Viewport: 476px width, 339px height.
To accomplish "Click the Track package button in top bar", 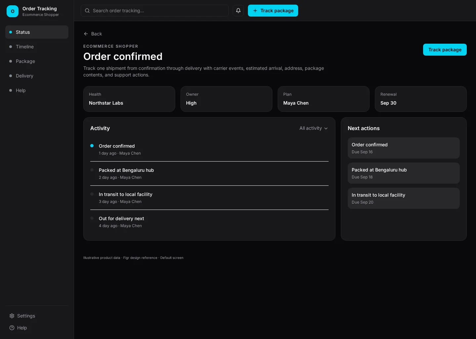I will point(273,11).
